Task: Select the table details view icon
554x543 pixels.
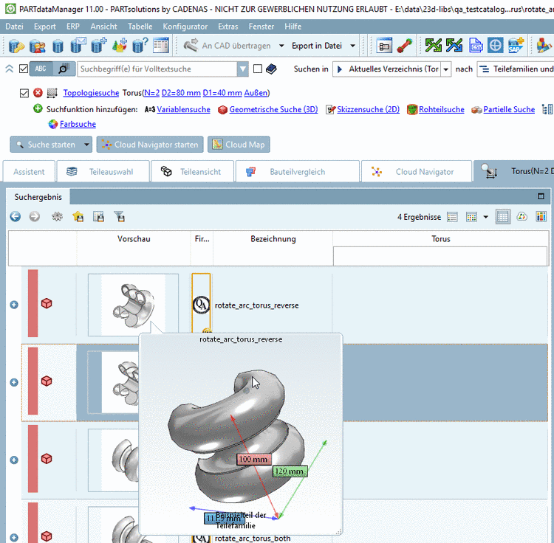Action: pos(502,217)
